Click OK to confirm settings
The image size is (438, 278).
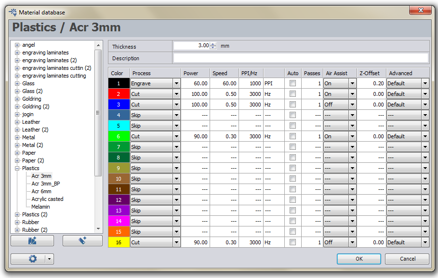[359, 259]
